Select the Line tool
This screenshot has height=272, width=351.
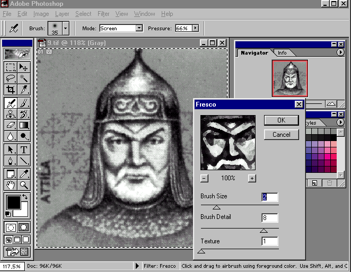coord(24,161)
